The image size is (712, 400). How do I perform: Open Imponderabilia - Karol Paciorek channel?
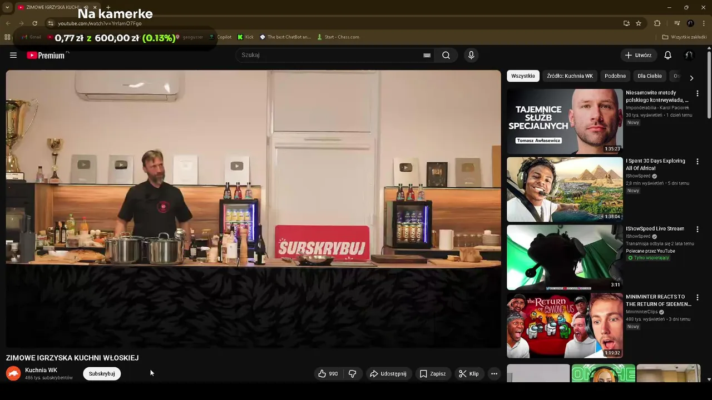click(657, 108)
